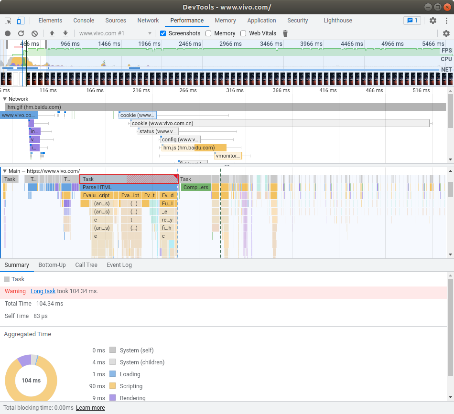Open Capture settings gear icon
The image size is (454, 414).
coord(446,33)
